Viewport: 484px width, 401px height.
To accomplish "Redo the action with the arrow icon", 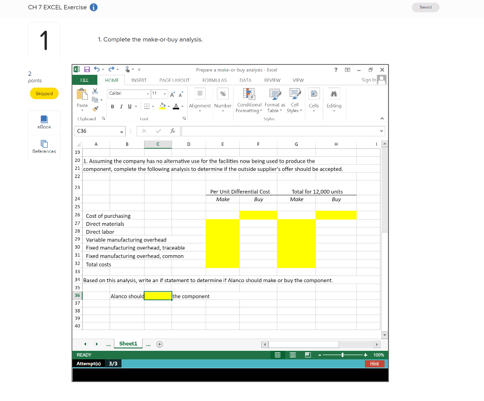I will [x=112, y=69].
